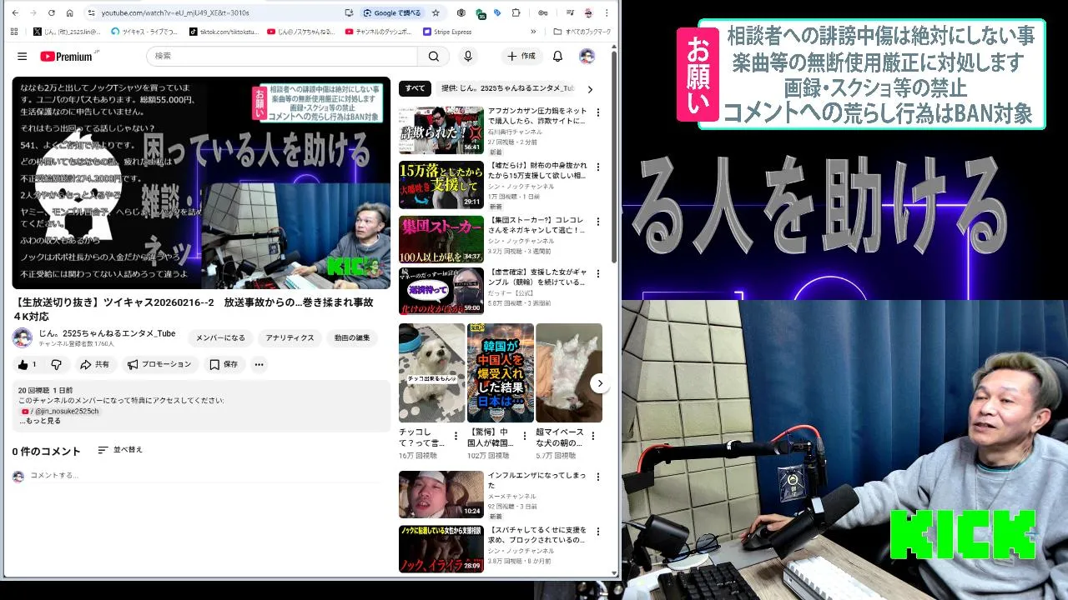This screenshot has height=600, width=1068.
Task: Dislike the video with thumbs-down icon
Action: 56,364
